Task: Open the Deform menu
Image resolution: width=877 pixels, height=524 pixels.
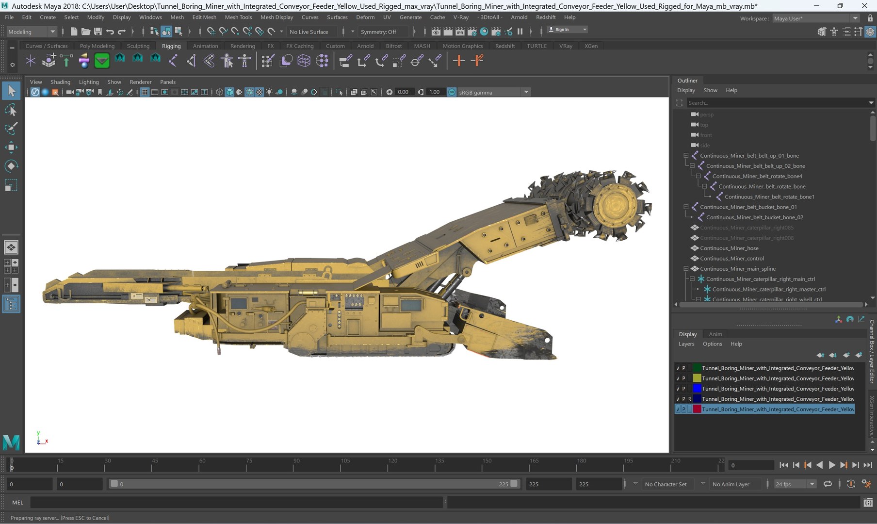Action: click(365, 17)
